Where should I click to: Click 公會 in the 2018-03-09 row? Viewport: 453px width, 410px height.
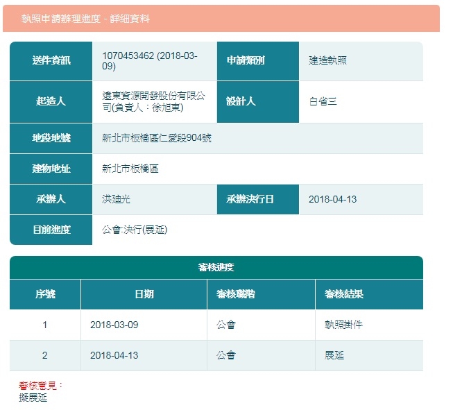[226, 325]
